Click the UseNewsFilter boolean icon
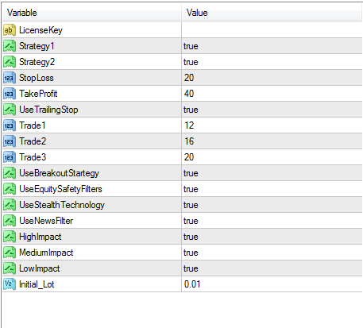363x328 pixels. click(x=10, y=221)
